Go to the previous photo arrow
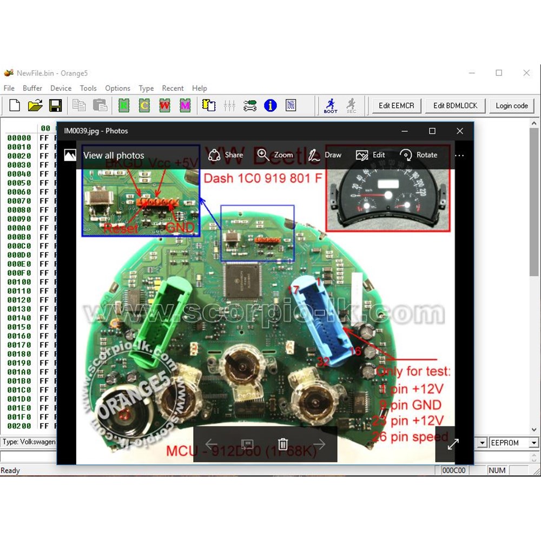Screen dimensions: 541x541 (x=211, y=444)
